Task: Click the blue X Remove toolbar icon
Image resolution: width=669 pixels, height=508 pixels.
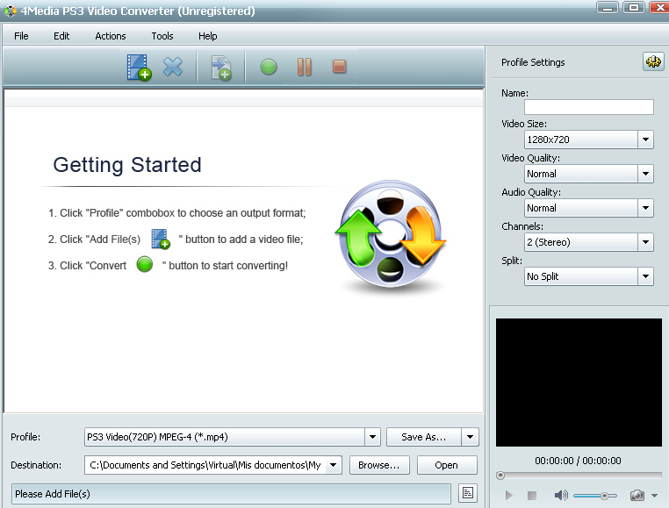Action: pyautogui.click(x=173, y=67)
